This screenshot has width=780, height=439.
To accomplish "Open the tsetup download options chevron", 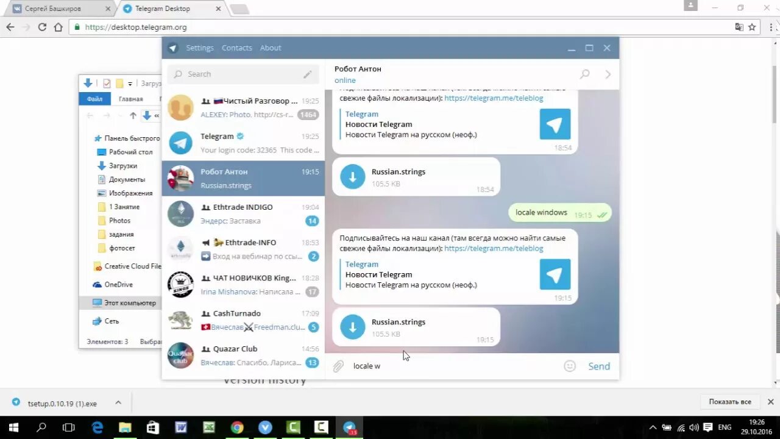I will pyautogui.click(x=118, y=402).
